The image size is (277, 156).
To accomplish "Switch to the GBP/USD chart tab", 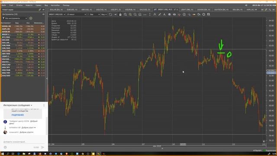I will click(x=87, y=10).
